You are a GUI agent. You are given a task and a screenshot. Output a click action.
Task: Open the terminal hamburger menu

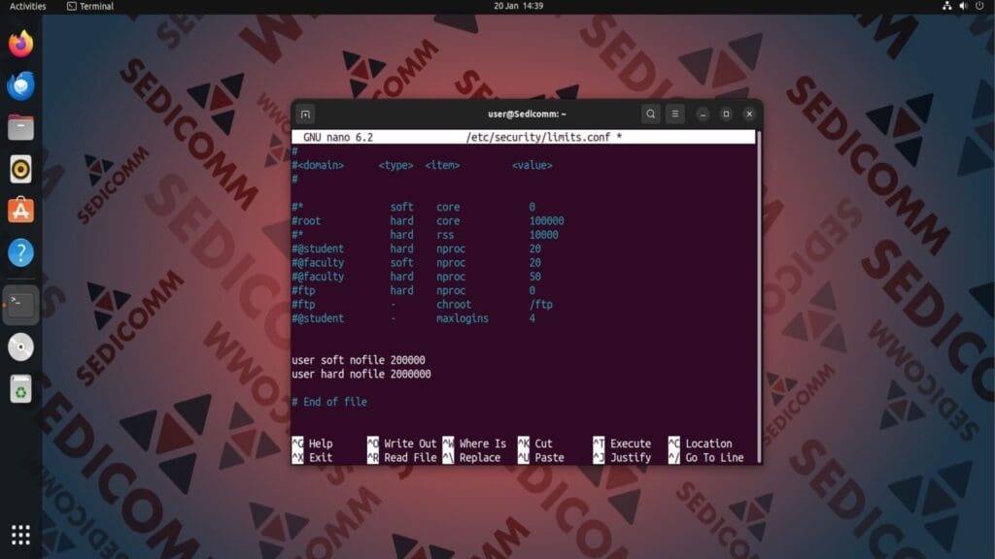pyautogui.click(x=674, y=114)
